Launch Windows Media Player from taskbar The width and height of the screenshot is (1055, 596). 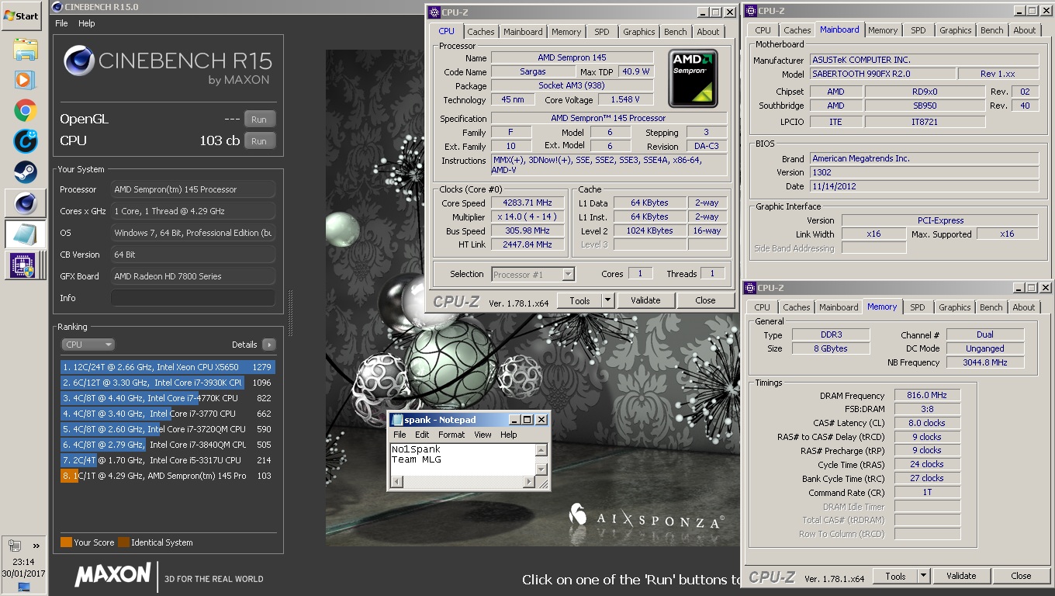coord(26,80)
